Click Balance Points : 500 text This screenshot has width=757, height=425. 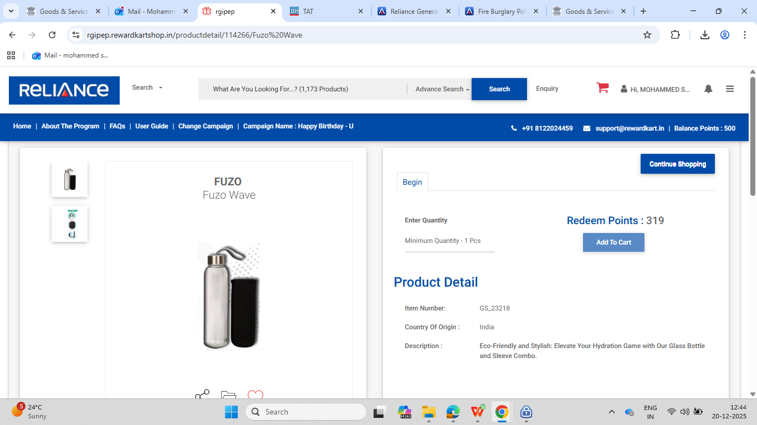coord(705,128)
